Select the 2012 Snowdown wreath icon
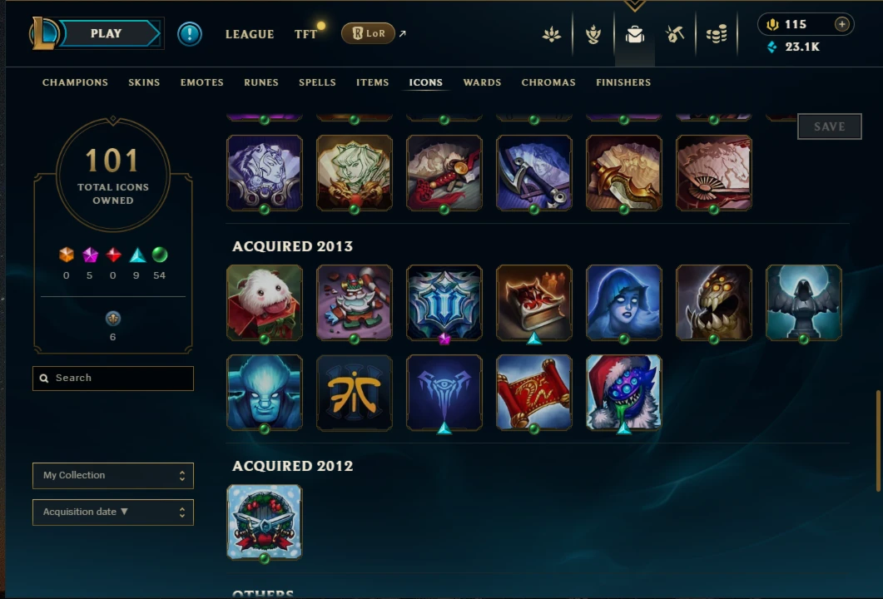Screen dimensions: 883x599 264,522
